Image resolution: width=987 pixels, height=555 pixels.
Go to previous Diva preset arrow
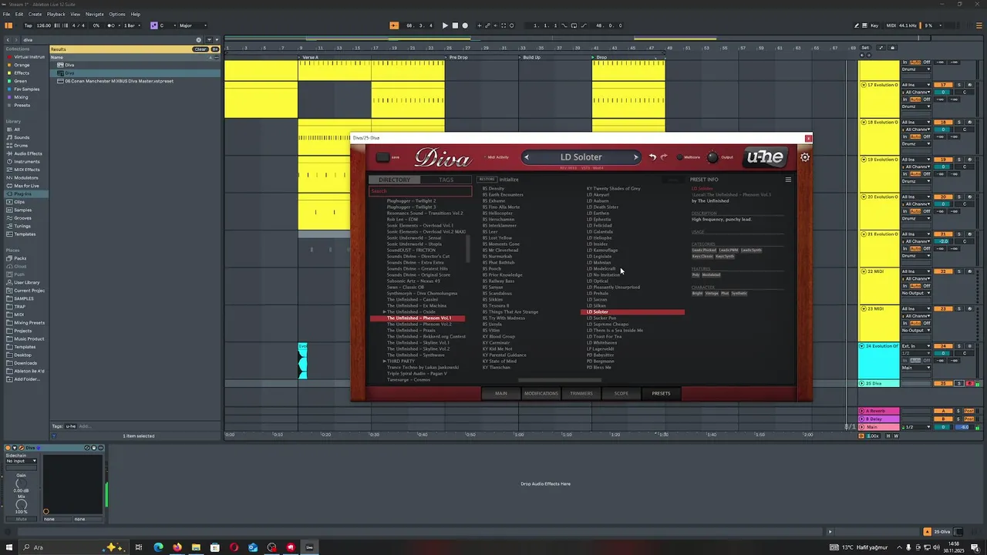(527, 157)
